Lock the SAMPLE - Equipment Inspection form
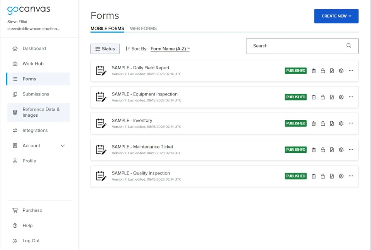This screenshot has height=250, width=371. [x=323, y=97]
